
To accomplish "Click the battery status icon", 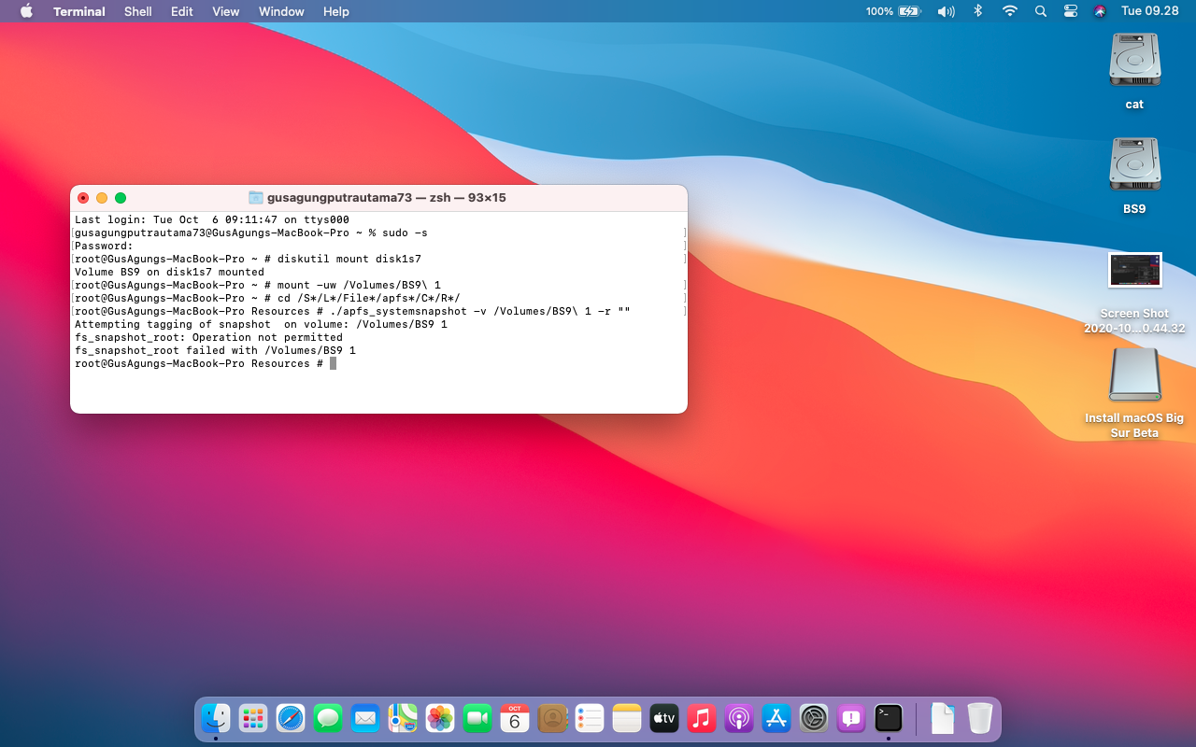I will 909,11.
